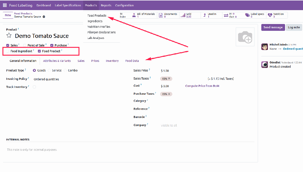Image resolution: width=303 pixels, height=172 pixels.
Task: Open Bill of Materials flask icon
Action: coord(134,15)
